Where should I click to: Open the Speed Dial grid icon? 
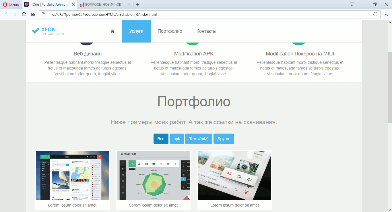33,14
